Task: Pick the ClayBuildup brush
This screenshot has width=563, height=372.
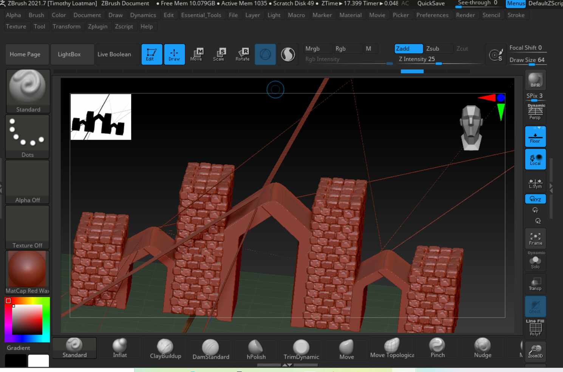Action: [x=165, y=349]
